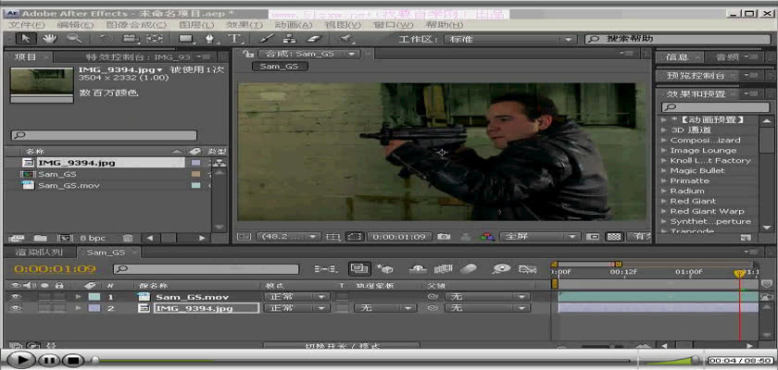Open the magnification (48.2…) dropdown
The image size is (778, 370).
coord(288,237)
